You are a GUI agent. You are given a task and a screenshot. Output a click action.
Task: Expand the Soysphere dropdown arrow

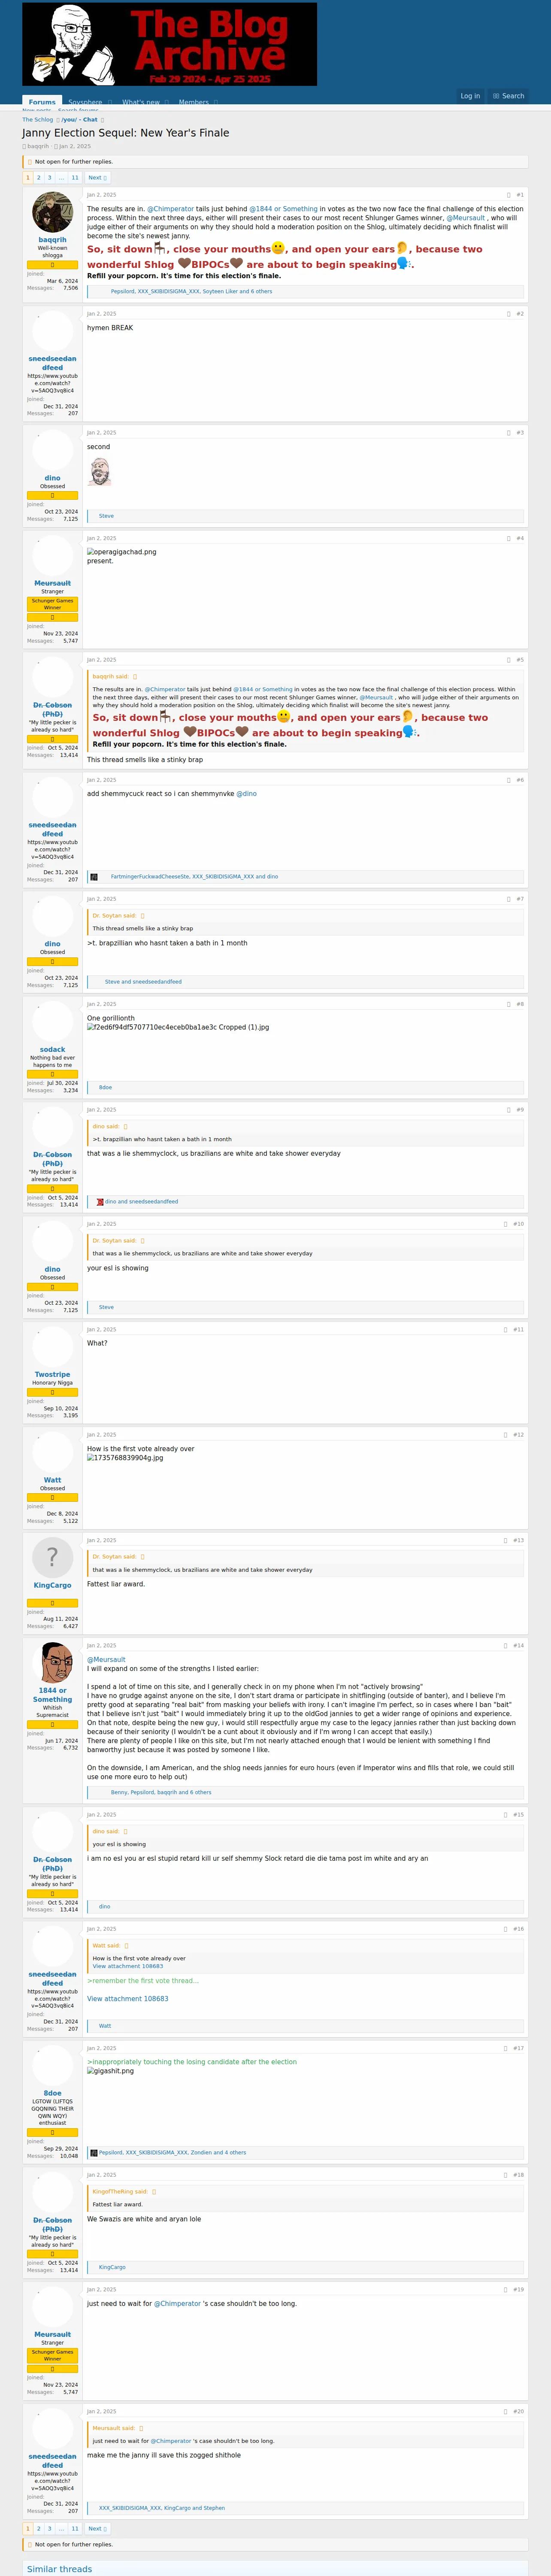pyautogui.click(x=109, y=102)
